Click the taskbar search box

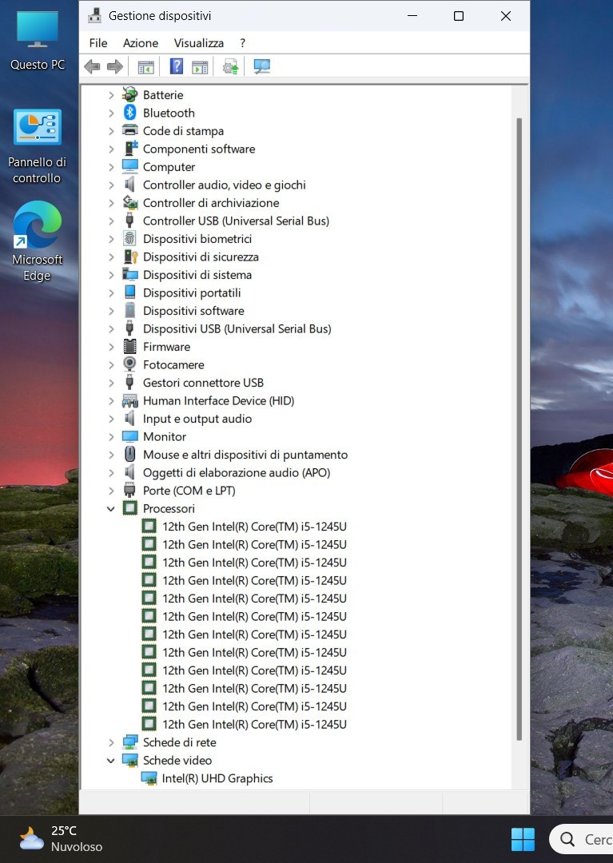click(x=582, y=839)
